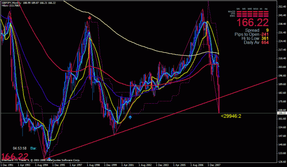Image resolution: width=287 pixels, height=167 pixels.
Task: Click the M1 timeframe header in the signal panel
Action: tap(238, 9)
